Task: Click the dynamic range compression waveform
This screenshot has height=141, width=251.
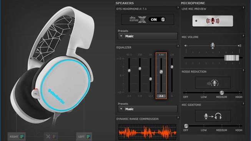Action: click(147, 132)
